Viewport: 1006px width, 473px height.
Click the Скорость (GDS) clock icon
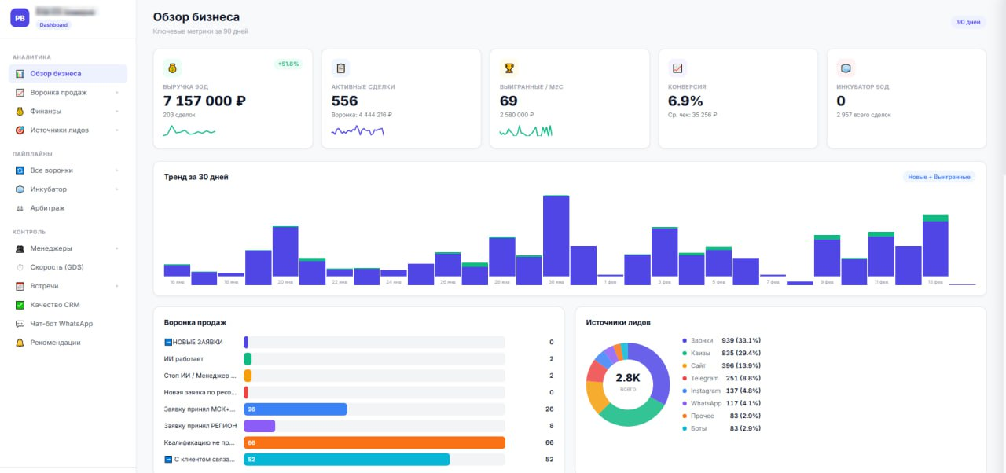(20, 267)
